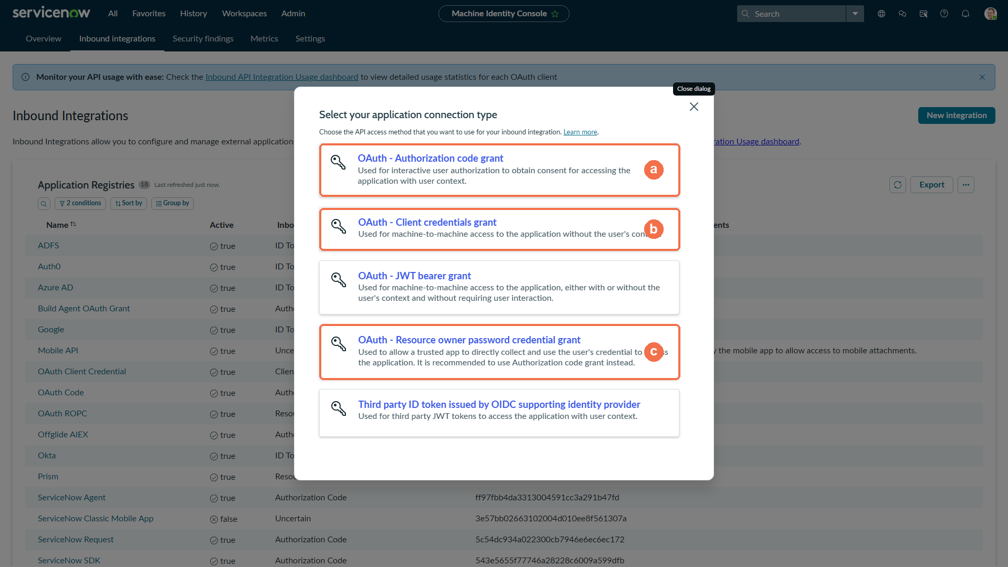Select OAuth - JWT bearer grant

tap(499, 288)
